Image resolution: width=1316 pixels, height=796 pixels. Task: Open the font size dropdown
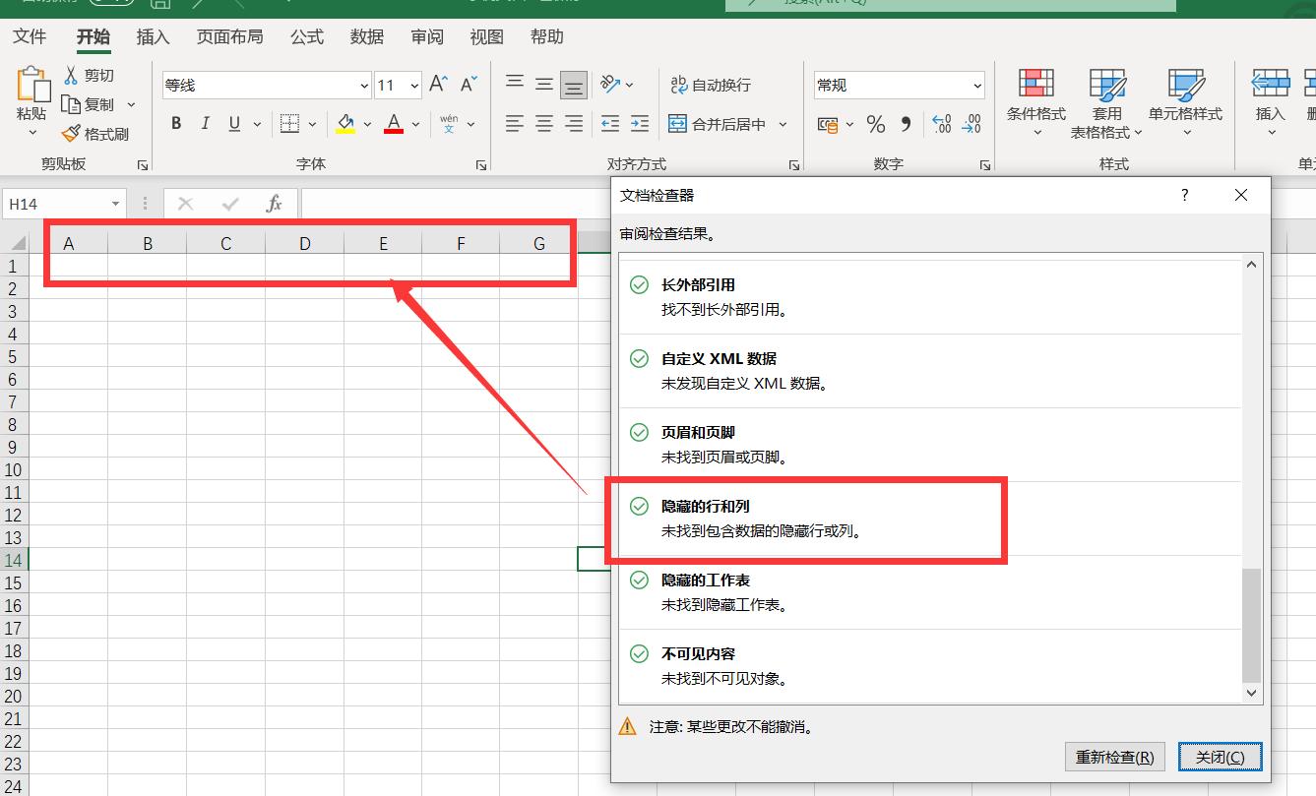click(x=412, y=85)
